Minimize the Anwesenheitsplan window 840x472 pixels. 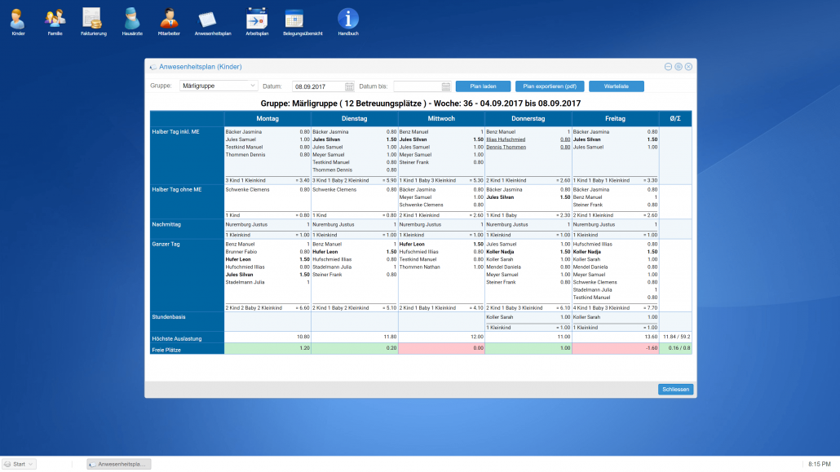[668, 66]
